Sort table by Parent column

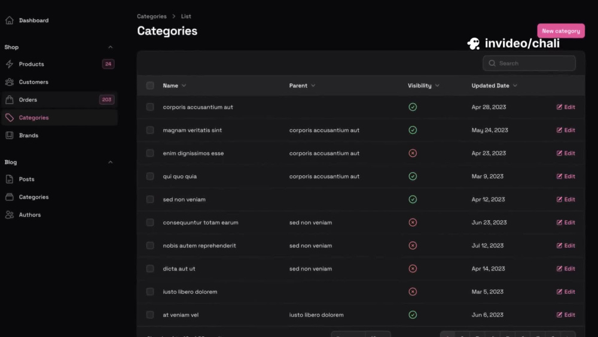click(x=302, y=86)
